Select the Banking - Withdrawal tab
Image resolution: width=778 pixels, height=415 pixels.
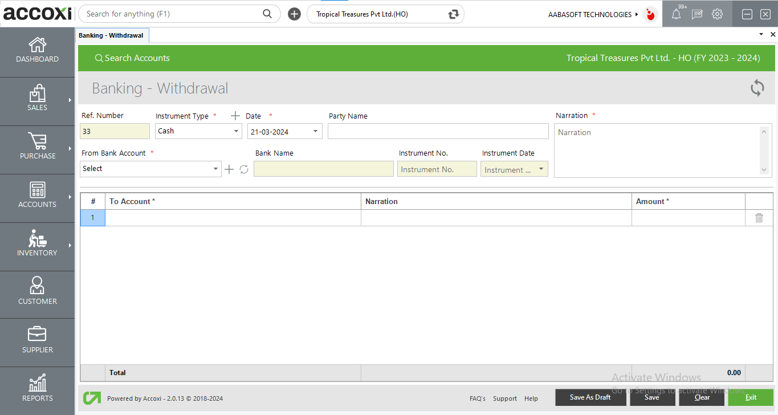point(111,35)
